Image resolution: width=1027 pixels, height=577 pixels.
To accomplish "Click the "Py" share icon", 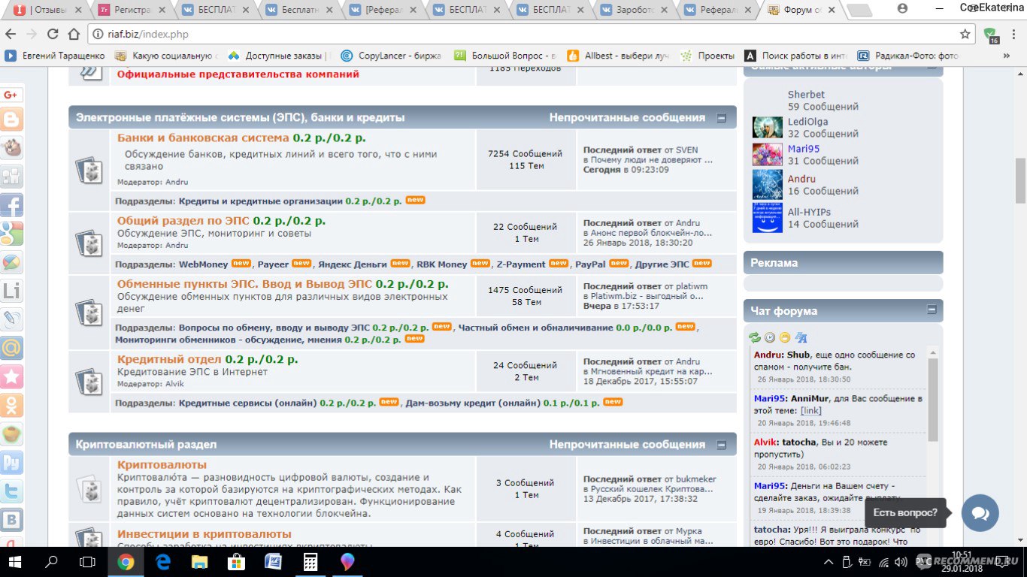I will [11, 462].
